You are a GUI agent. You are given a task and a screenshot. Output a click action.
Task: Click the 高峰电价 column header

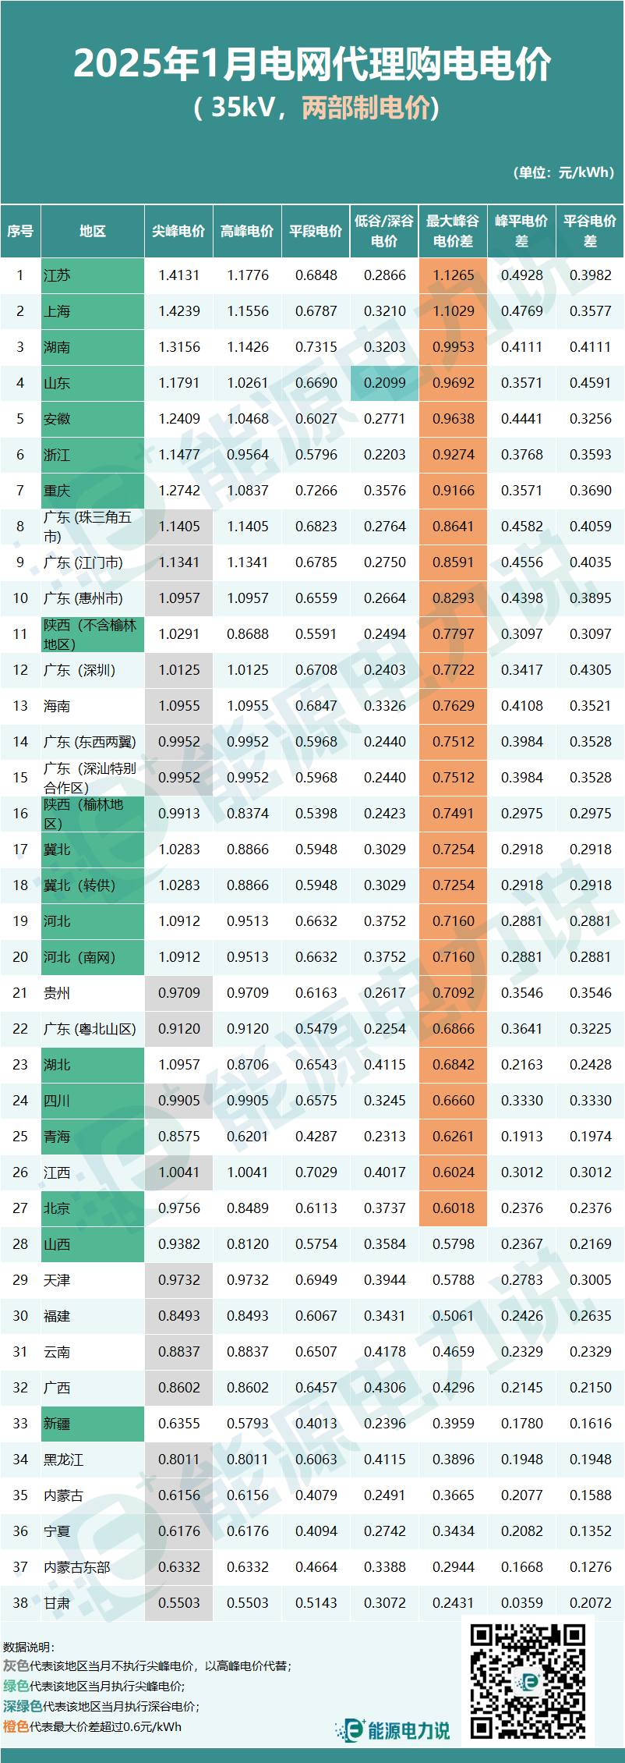coord(247,231)
